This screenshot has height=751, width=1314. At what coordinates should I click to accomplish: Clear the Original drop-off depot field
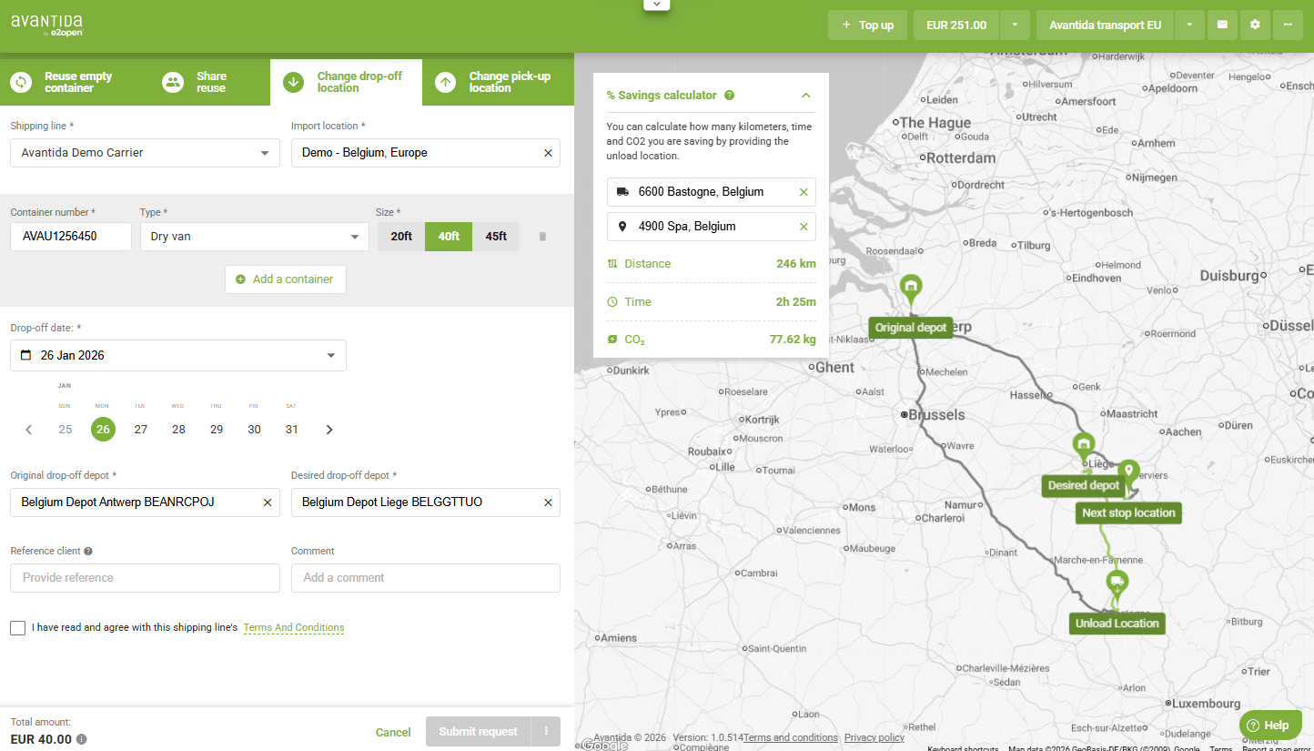point(268,502)
